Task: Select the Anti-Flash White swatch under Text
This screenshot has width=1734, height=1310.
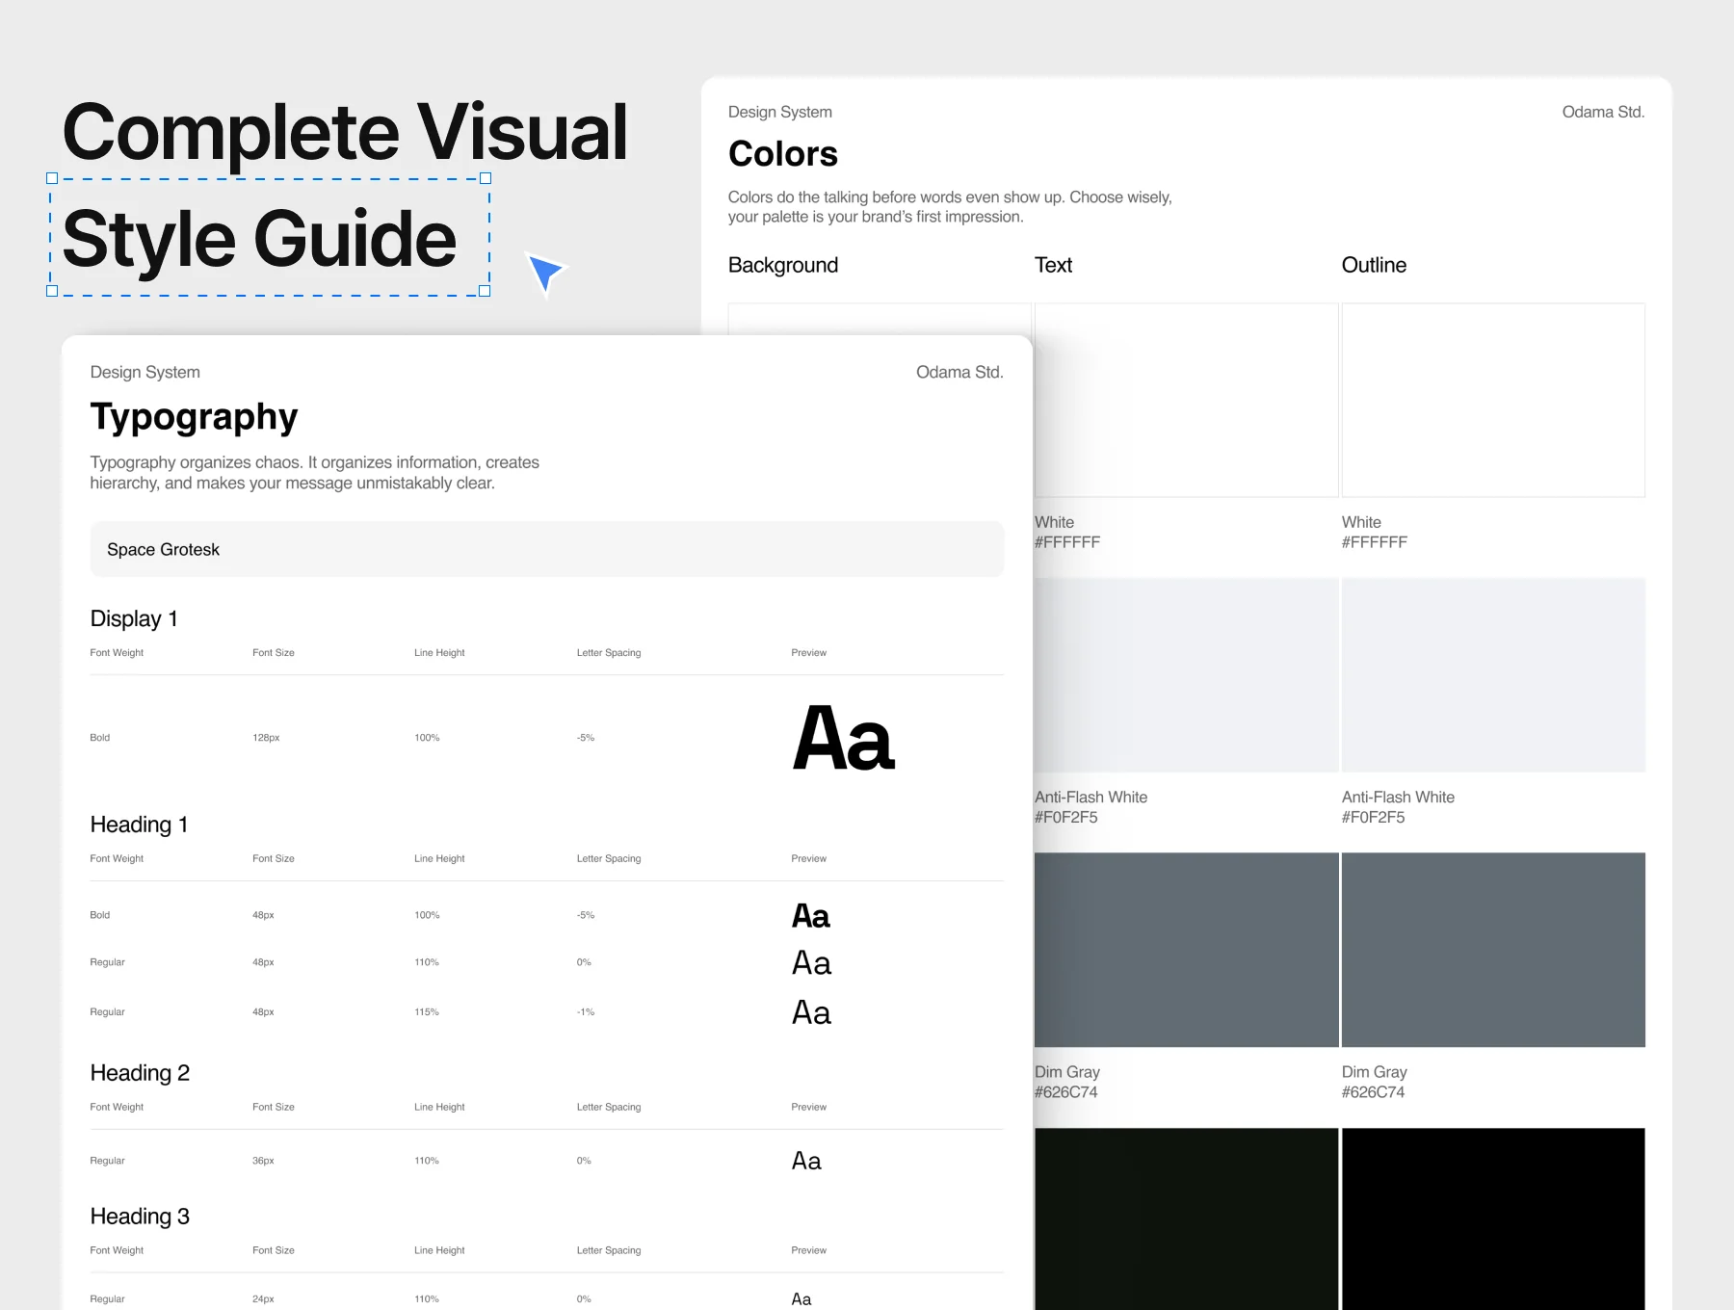Action: coord(1186,674)
